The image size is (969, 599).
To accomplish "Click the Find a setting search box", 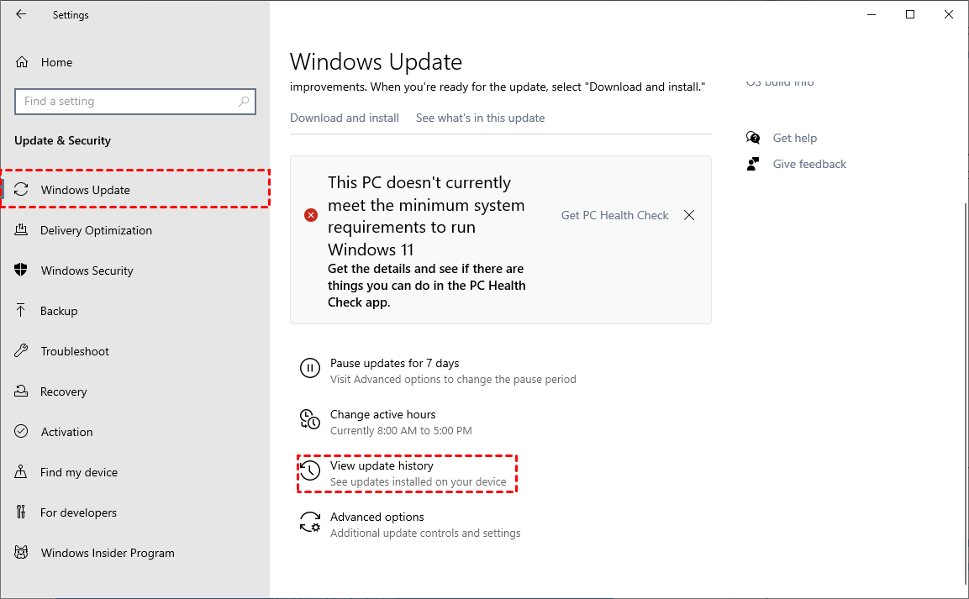I will coord(126,102).
